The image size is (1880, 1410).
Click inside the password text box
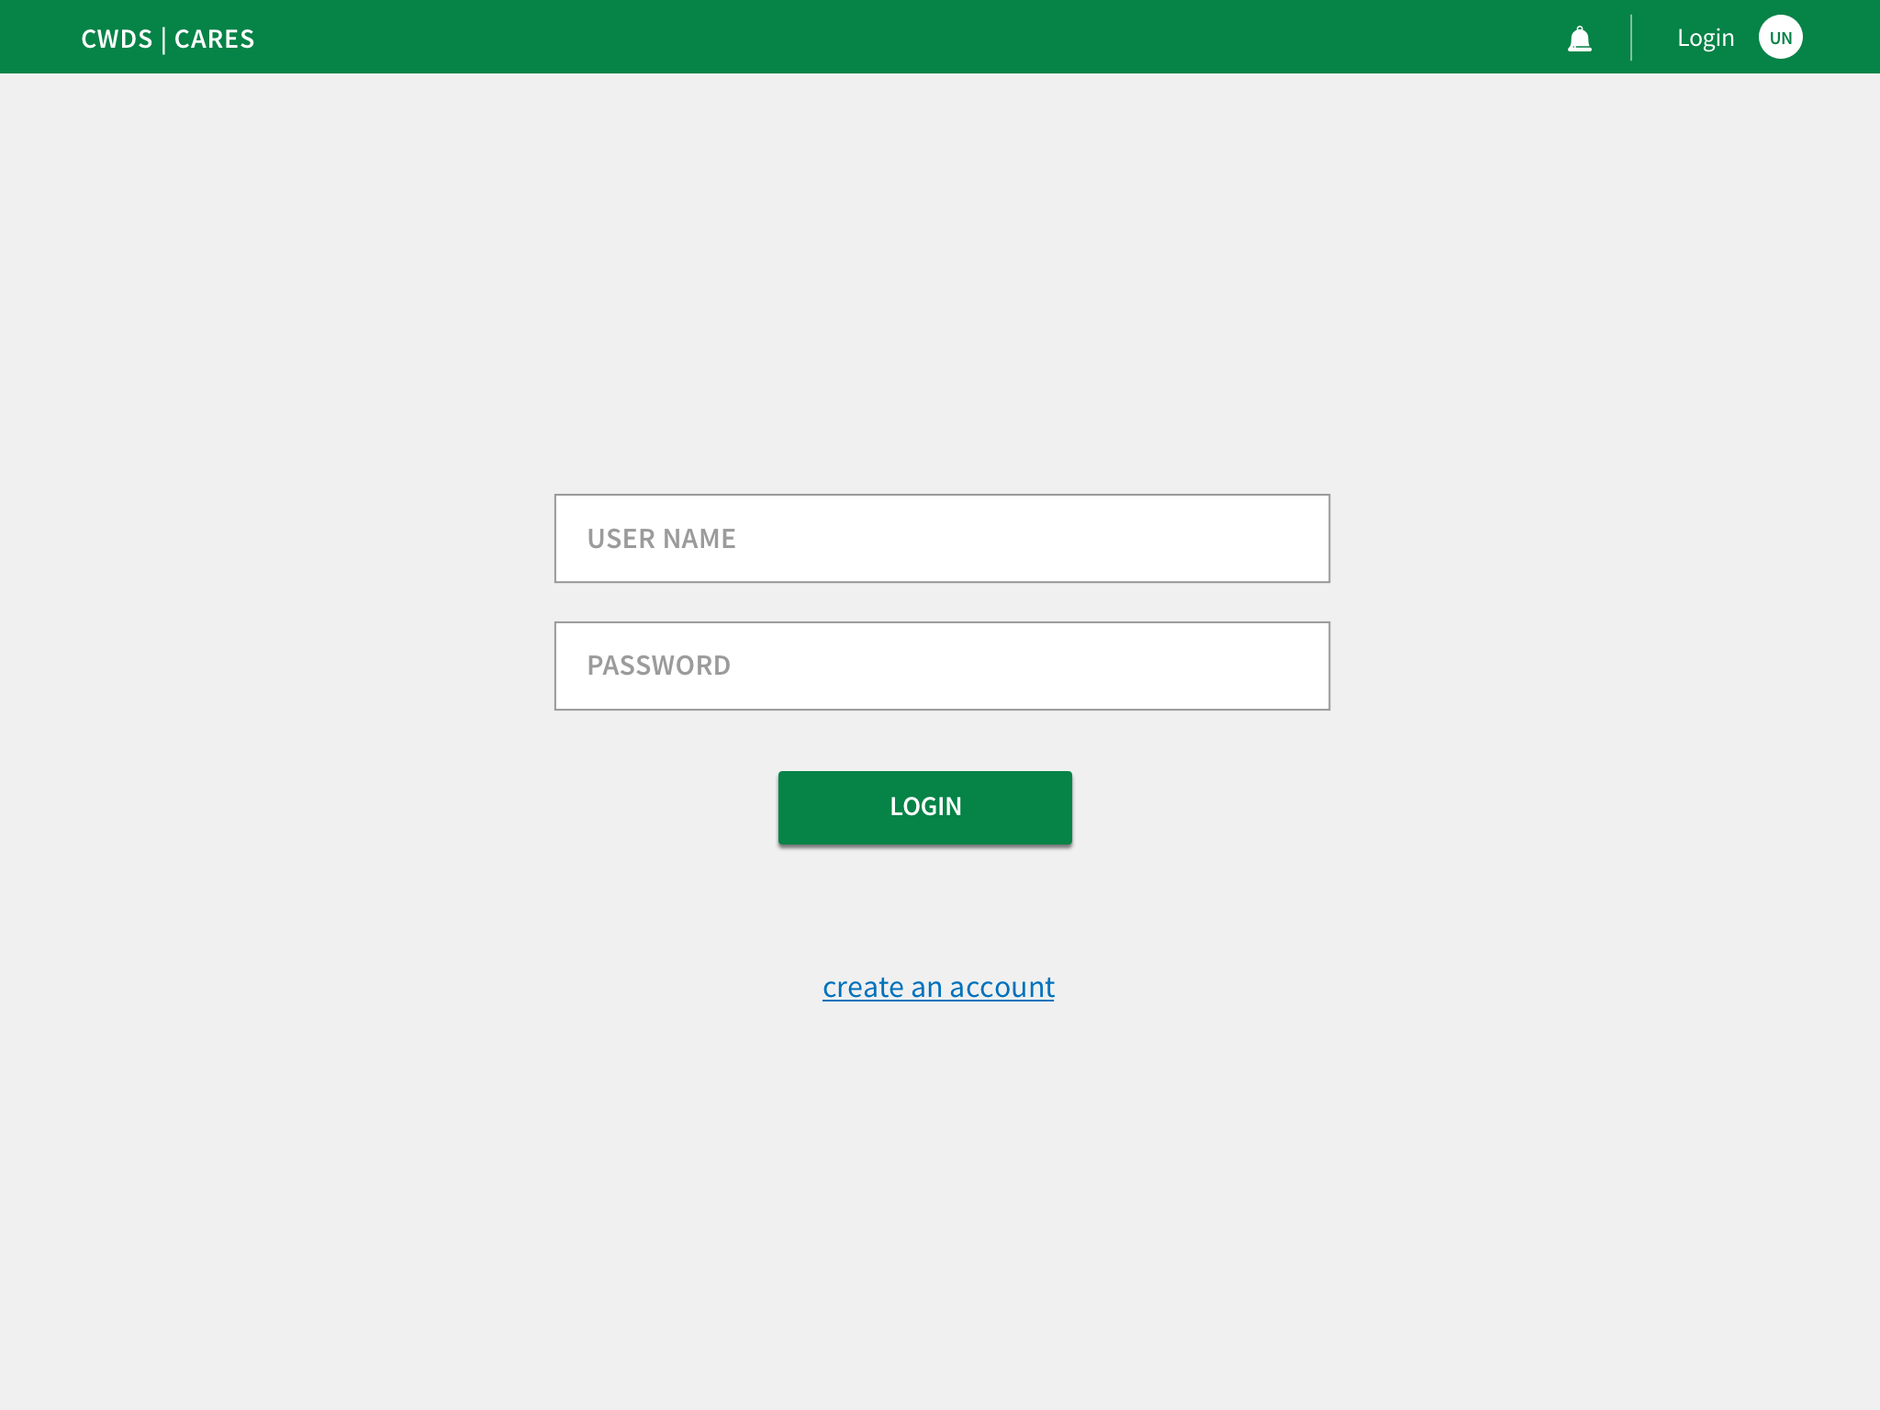coord(1010,666)
